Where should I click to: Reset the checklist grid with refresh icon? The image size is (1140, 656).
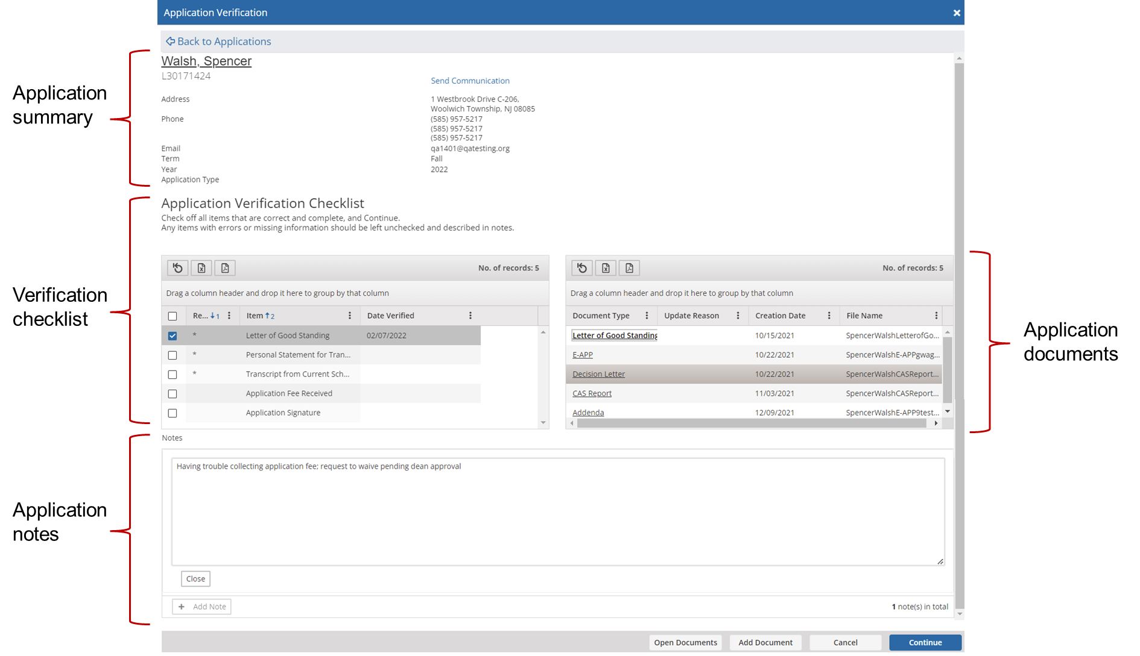click(x=178, y=268)
